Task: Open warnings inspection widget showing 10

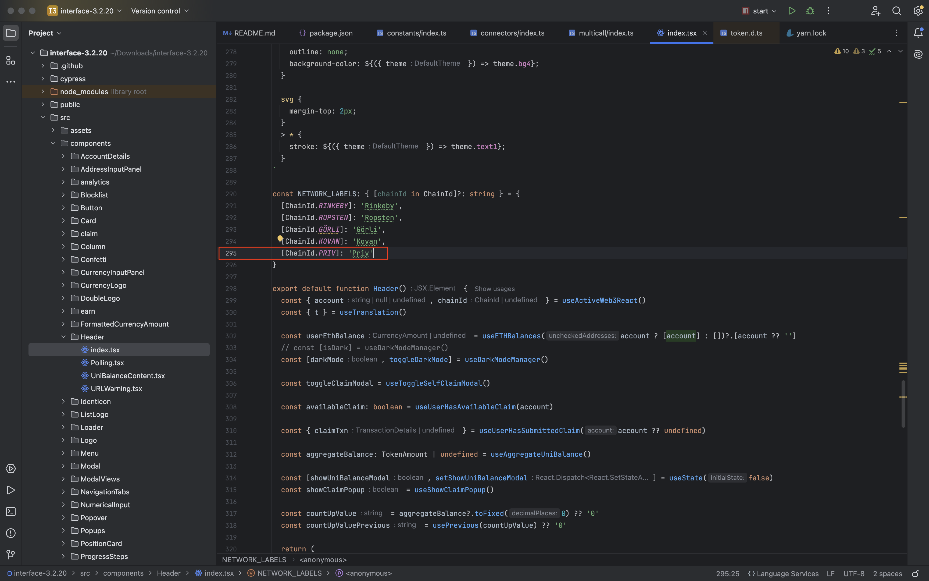Action: 841,51
